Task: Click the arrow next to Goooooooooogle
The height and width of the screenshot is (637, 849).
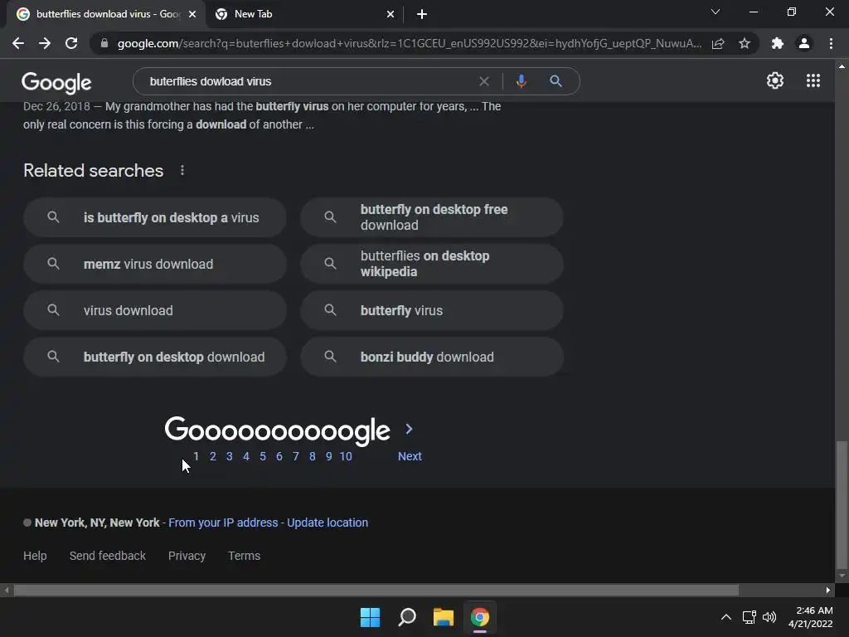Action: click(409, 429)
